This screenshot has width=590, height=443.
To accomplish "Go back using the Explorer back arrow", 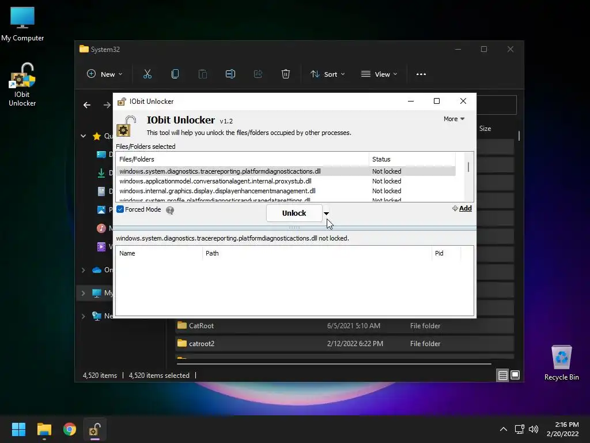I will click(x=87, y=105).
